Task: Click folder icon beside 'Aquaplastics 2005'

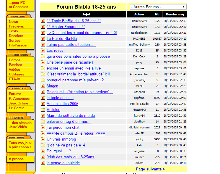Action: (43, 104)
